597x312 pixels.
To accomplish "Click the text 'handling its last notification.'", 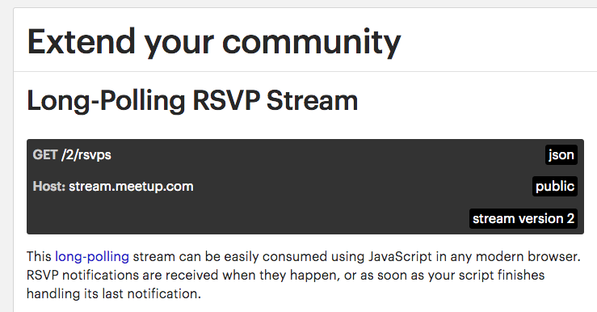I will coord(113,293).
